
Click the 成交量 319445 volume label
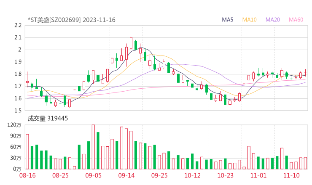(x=48, y=119)
